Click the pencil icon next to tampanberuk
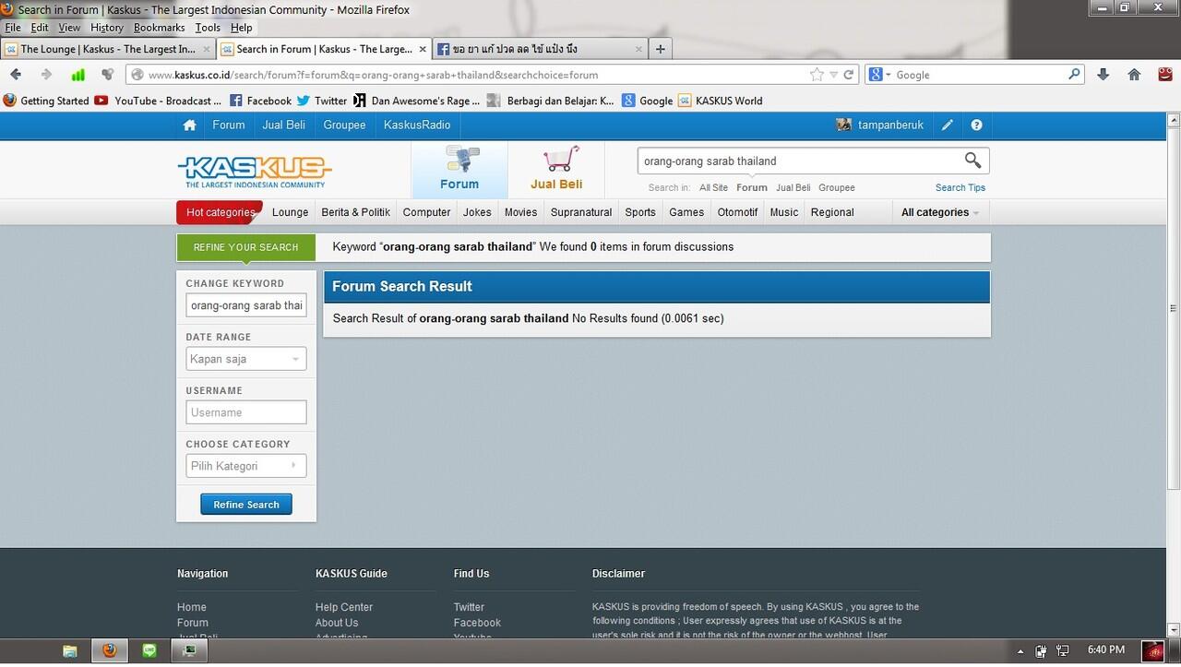 tap(947, 125)
